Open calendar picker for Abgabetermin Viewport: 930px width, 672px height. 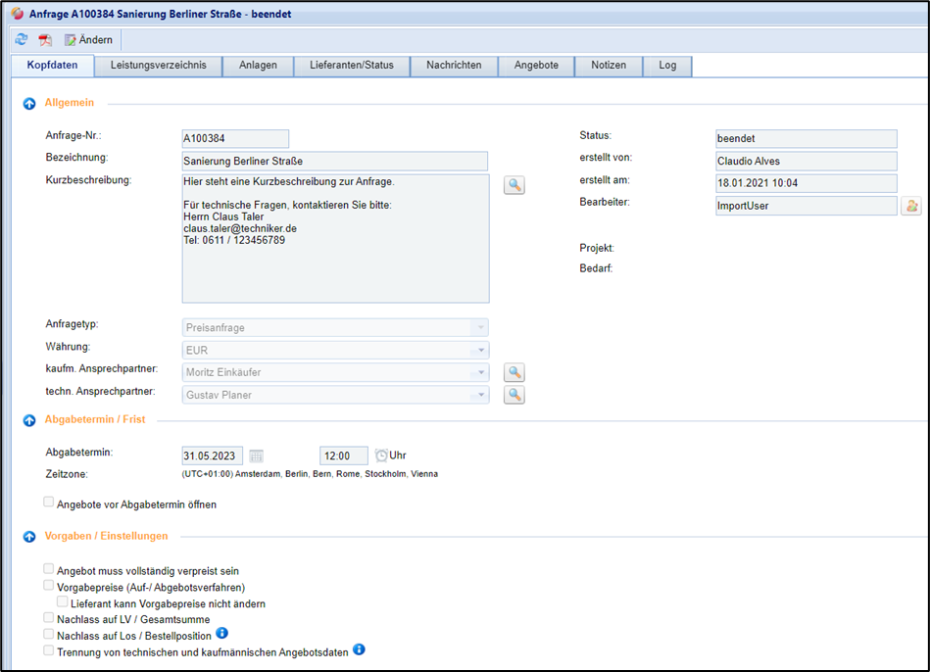click(257, 456)
